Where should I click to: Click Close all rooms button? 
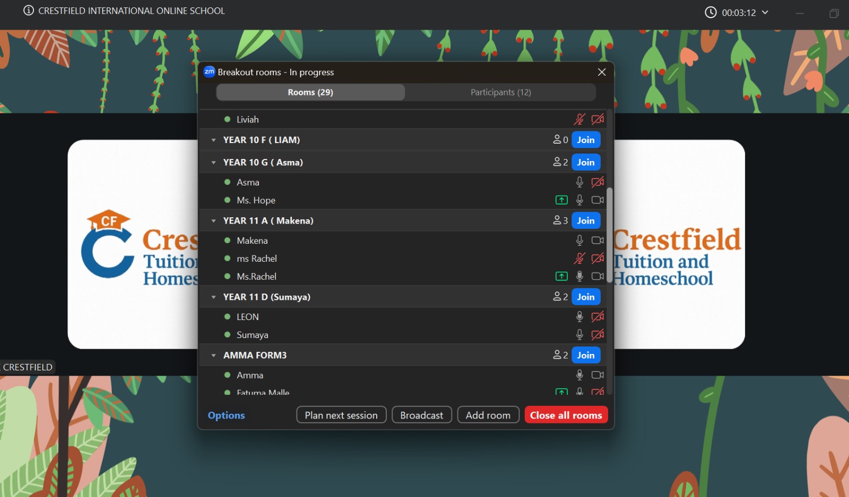[566, 415]
